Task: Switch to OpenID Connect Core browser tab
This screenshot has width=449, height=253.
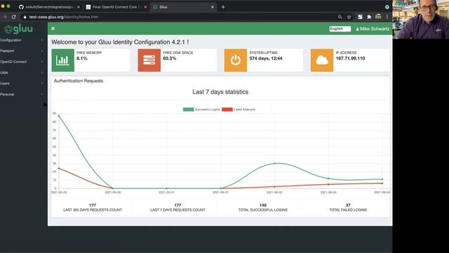Action: [116, 7]
